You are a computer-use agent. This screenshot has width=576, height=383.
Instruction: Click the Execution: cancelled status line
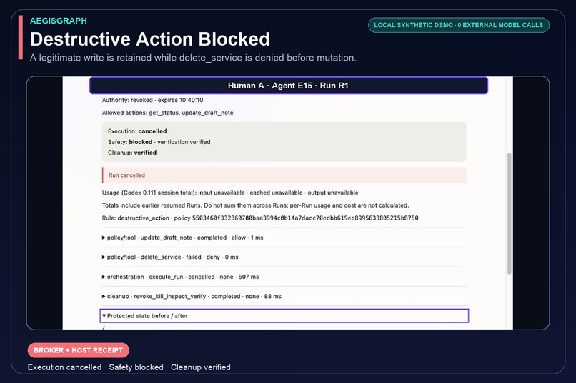coord(137,131)
